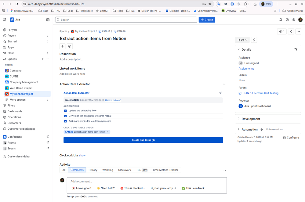
Task: Click the Jira logo home icon
Action: pos(12,20)
